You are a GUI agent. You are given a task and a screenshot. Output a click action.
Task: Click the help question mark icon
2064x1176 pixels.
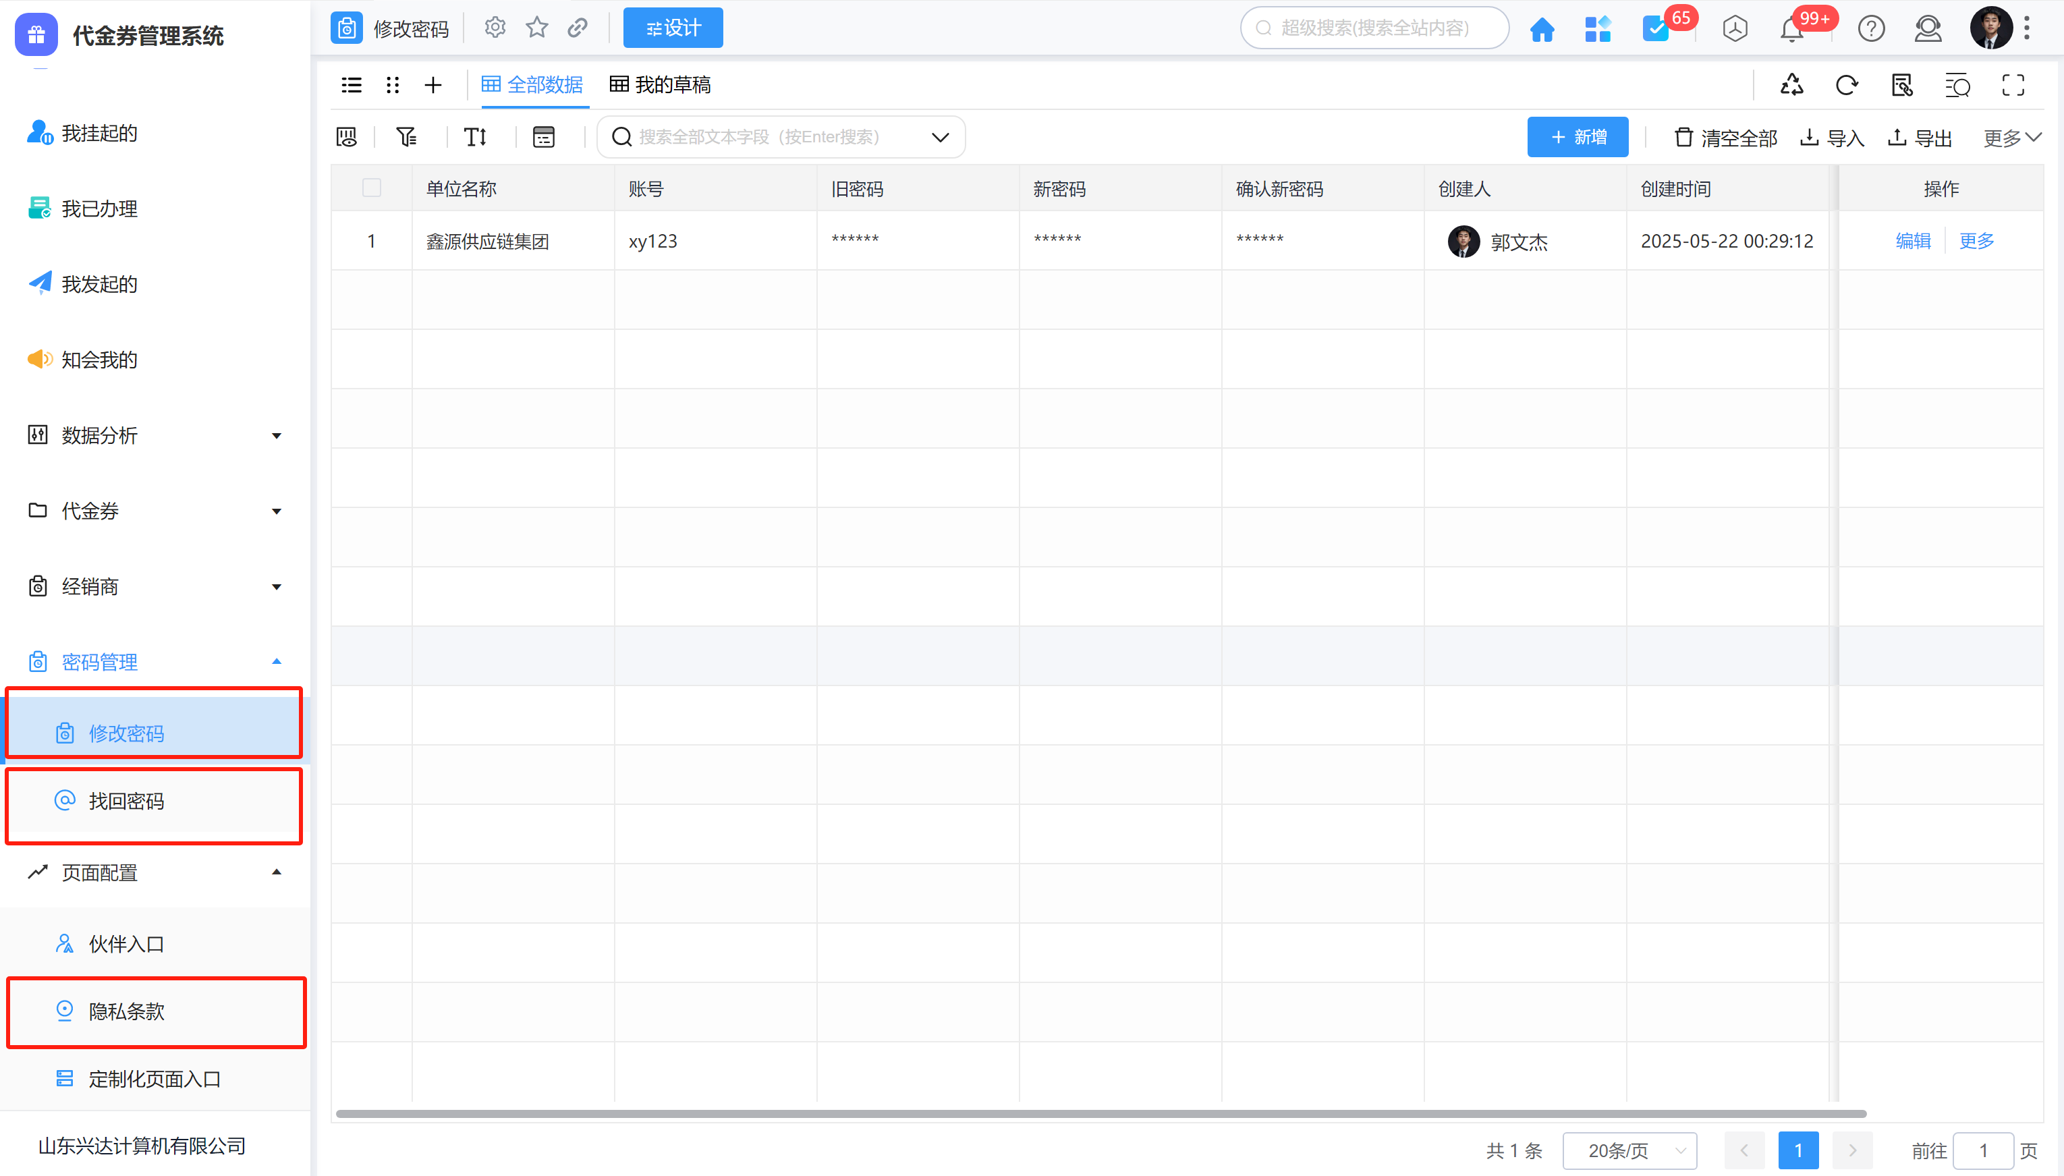(1871, 29)
